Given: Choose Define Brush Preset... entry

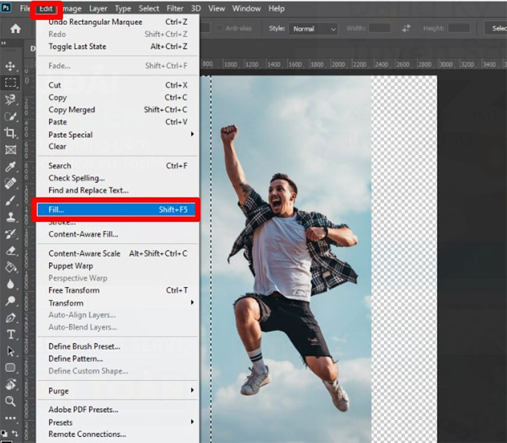Looking at the screenshot, I should (x=118, y=346).
